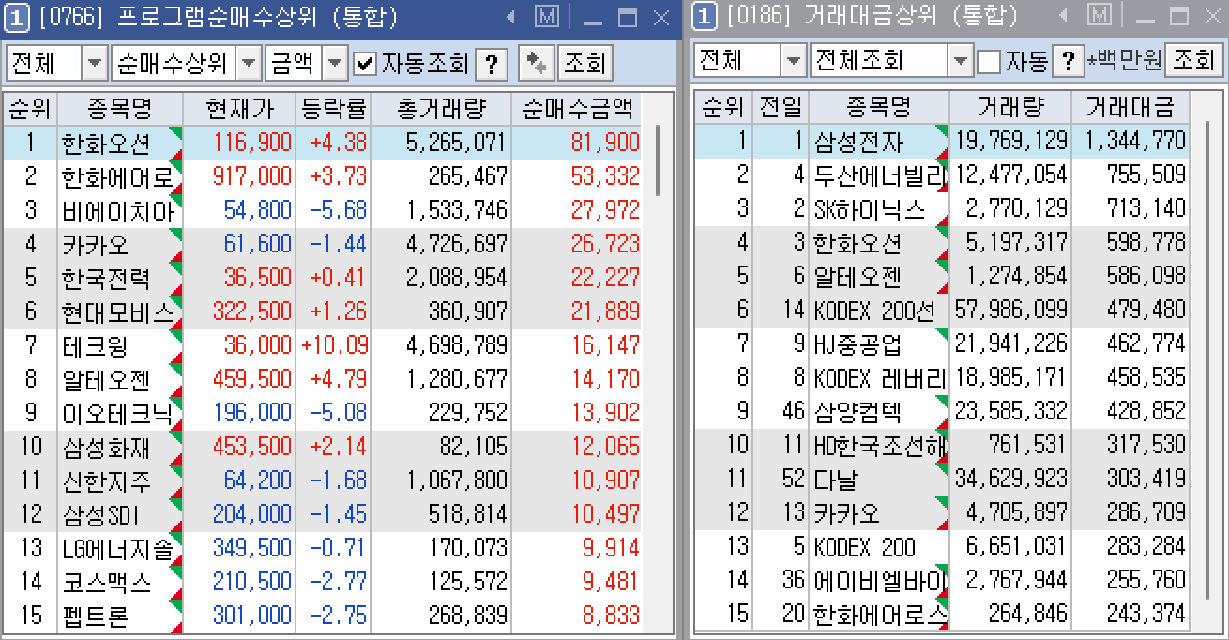This screenshot has height=640, width=1229.
Task: Click the number 1 badge of 0766 window
Action: pyautogui.click(x=17, y=17)
